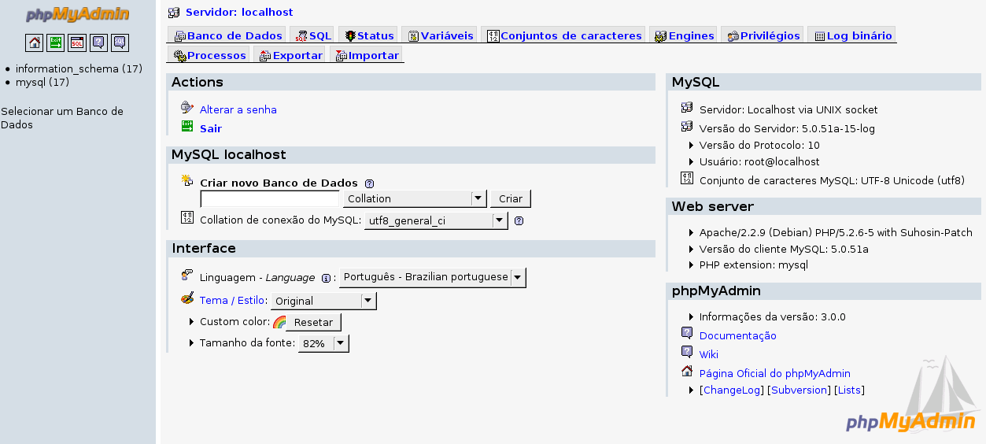Switch to the Banco de Dados tab
This screenshot has width=986, height=444.
tap(227, 35)
